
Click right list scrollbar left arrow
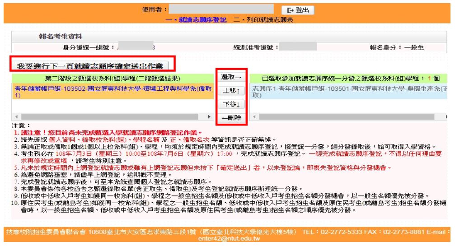click(x=254, y=117)
